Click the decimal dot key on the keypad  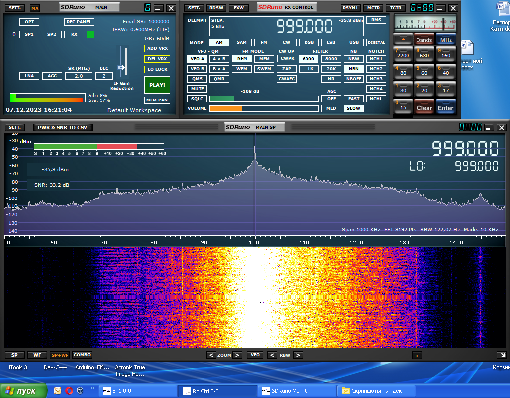403,39
